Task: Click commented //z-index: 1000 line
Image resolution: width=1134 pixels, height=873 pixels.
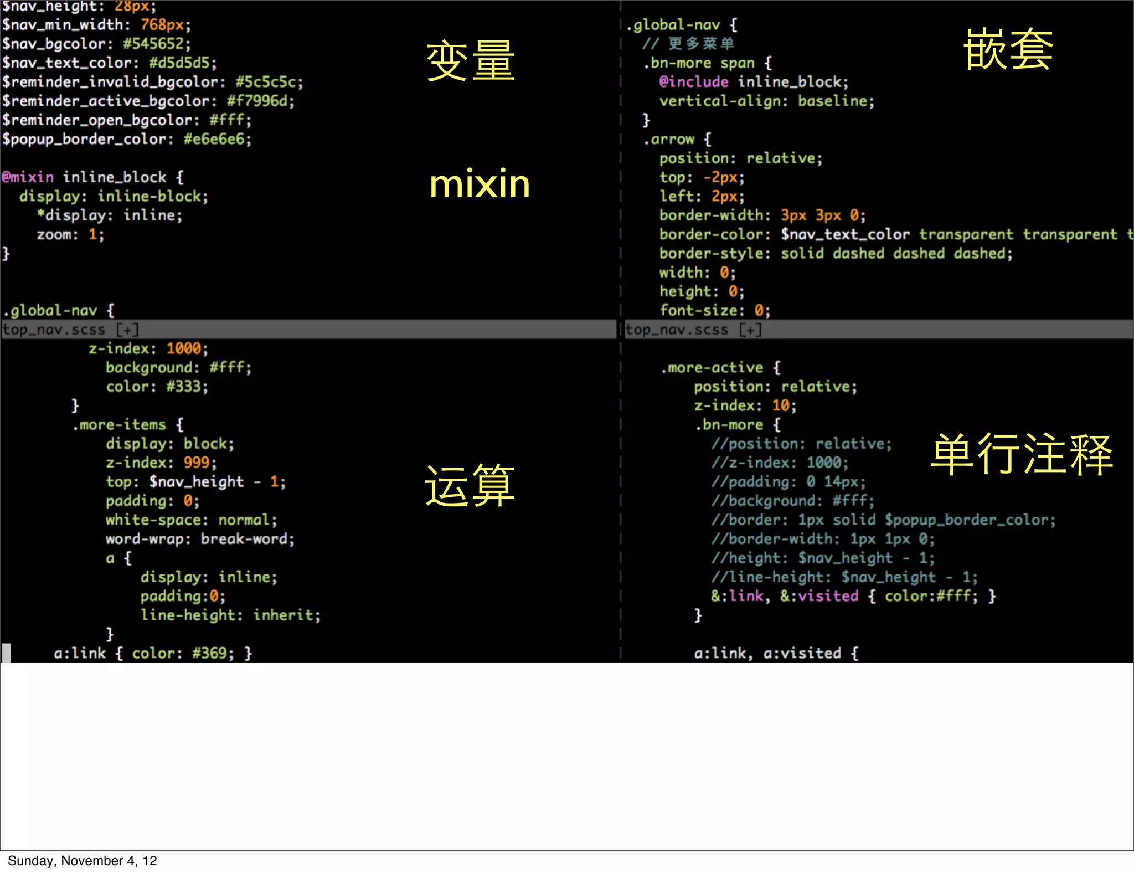Action: click(x=780, y=463)
